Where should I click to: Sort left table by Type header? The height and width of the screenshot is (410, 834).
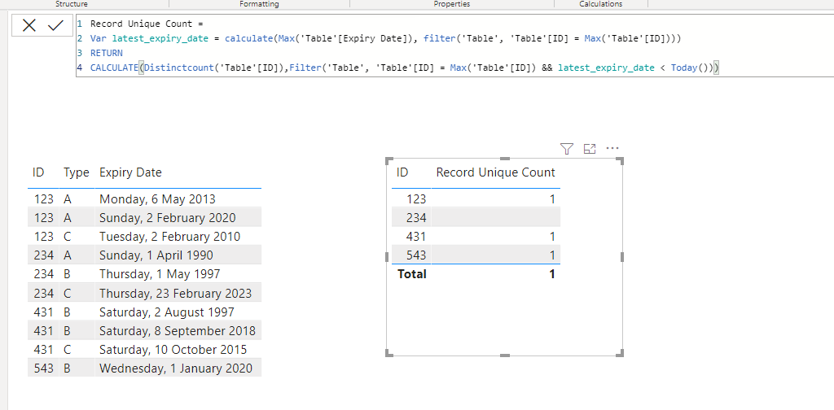(76, 172)
